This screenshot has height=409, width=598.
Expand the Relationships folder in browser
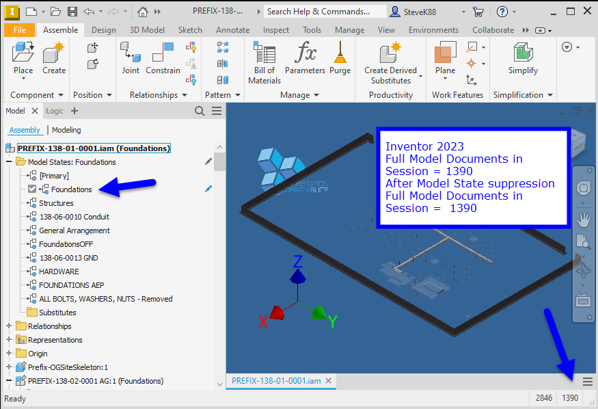click(x=9, y=326)
